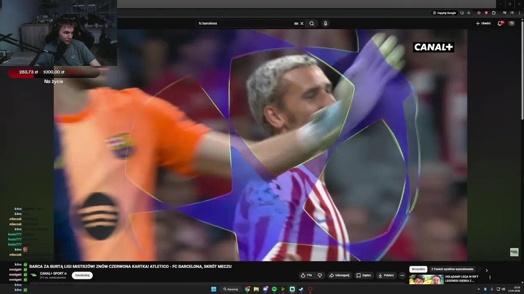Image resolution: width=524 pixels, height=294 pixels.
Task: Select the Wszystkie filter chip
Action: click(x=418, y=269)
